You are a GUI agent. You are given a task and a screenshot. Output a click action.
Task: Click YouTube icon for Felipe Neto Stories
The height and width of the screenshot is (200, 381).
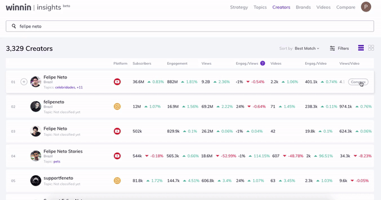(117, 156)
